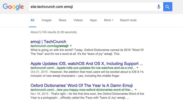Switch to the Images tab

(47, 20)
